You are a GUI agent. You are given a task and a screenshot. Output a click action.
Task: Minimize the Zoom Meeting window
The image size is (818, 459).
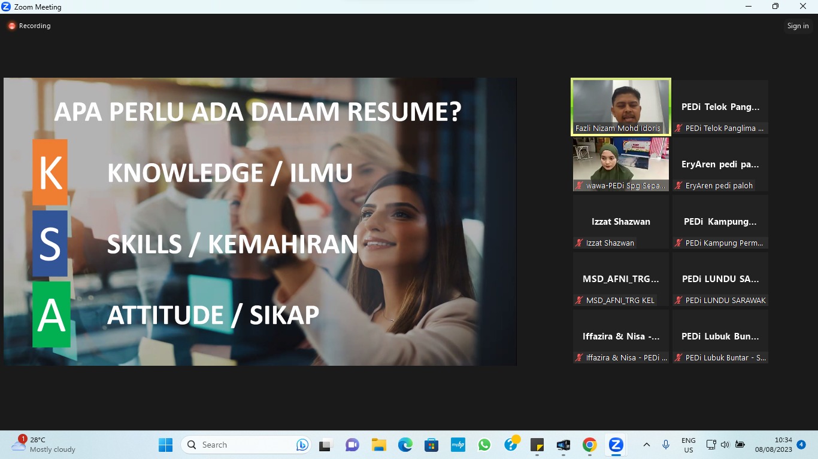coord(749,7)
